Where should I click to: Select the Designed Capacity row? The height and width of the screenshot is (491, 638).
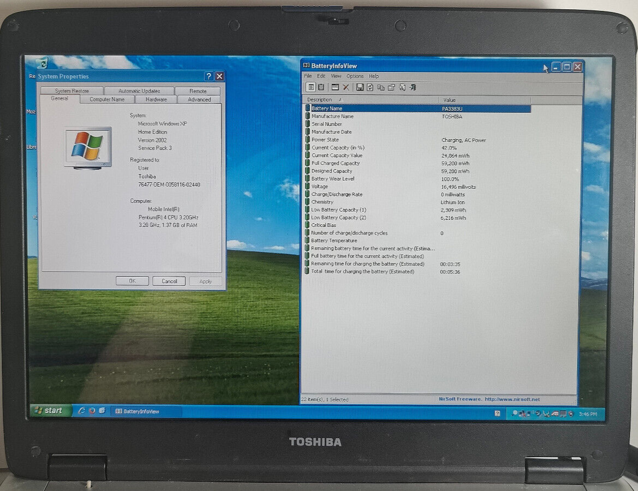417,171
